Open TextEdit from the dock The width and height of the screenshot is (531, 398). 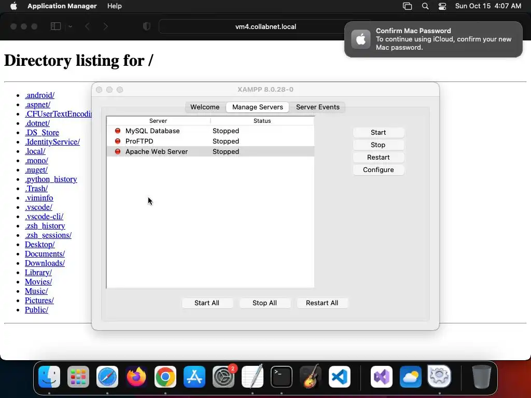(x=253, y=377)
